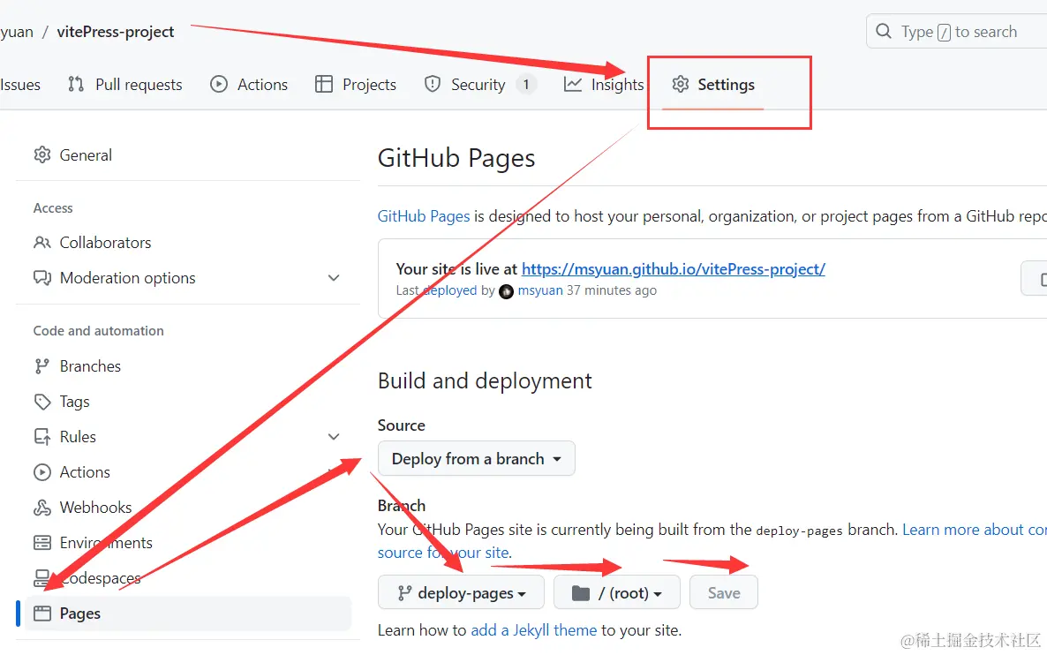Click the Projects table icon
1047x655 pixels.
point(324,84)
